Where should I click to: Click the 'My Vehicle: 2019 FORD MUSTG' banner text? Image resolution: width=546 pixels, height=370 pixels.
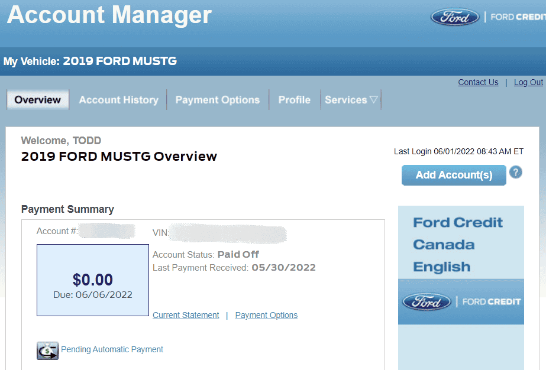(x=90, y=61)
